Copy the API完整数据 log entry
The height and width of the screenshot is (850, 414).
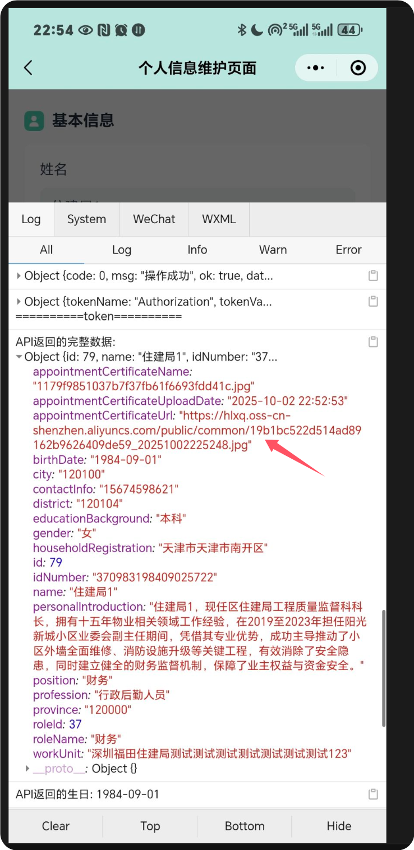(x=373, y=342)
